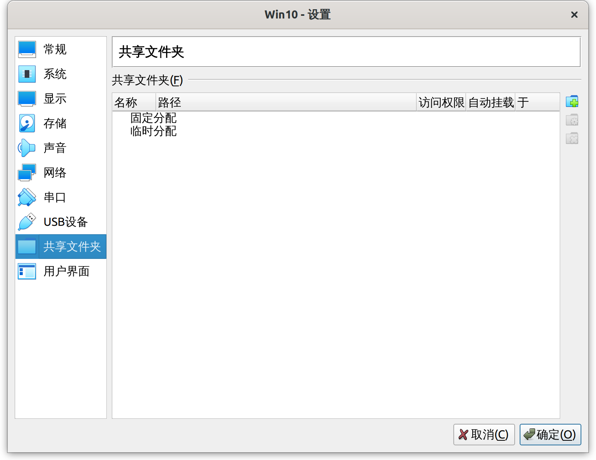The image size is (596, 460).
Task: Click the 存储 (Storage) disk icon
Action: pyautogui.click(x=26, y=123)
